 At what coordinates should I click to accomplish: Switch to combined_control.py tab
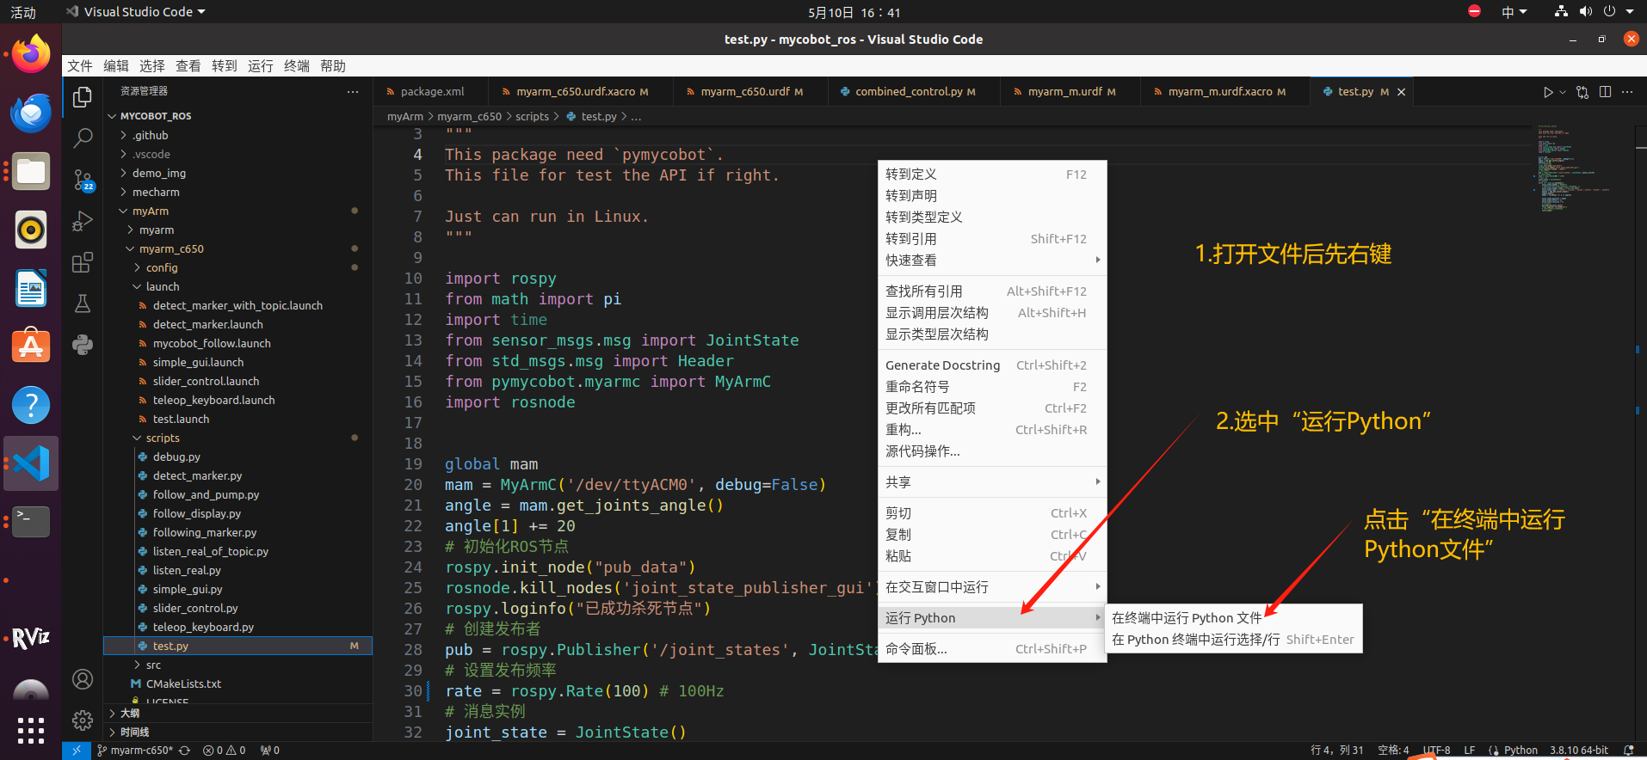tap(913, 91)
